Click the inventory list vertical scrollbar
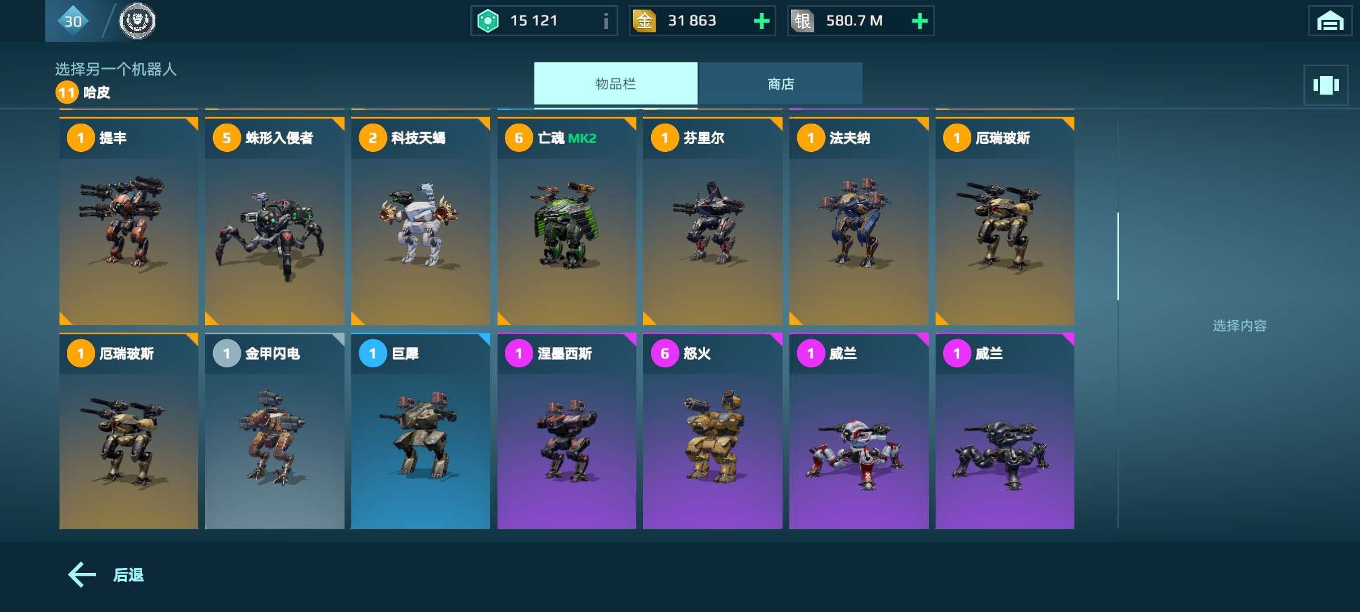The height and width of the screenshot is (612, 1360). (x=1118, y=256)
